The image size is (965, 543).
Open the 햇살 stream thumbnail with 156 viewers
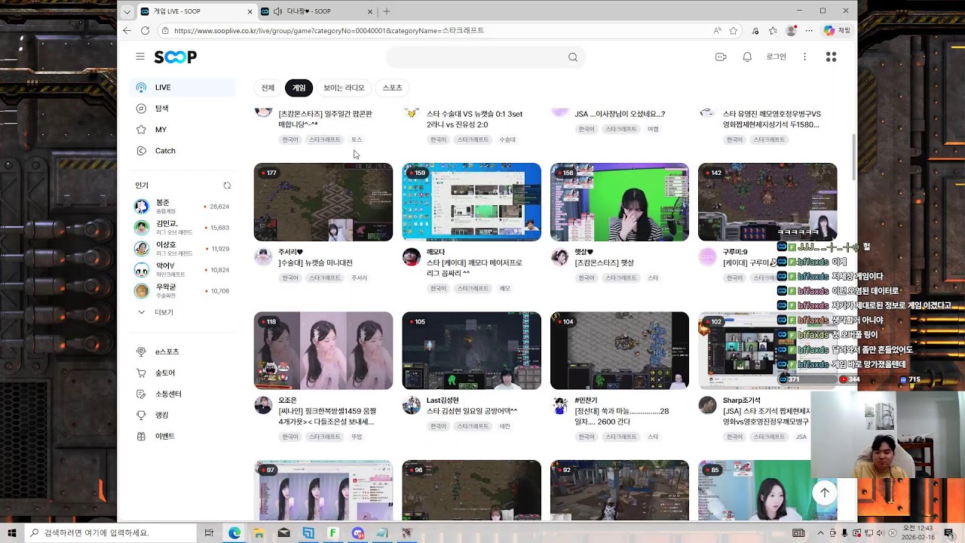pyautogui.click(x=620, y=202)
